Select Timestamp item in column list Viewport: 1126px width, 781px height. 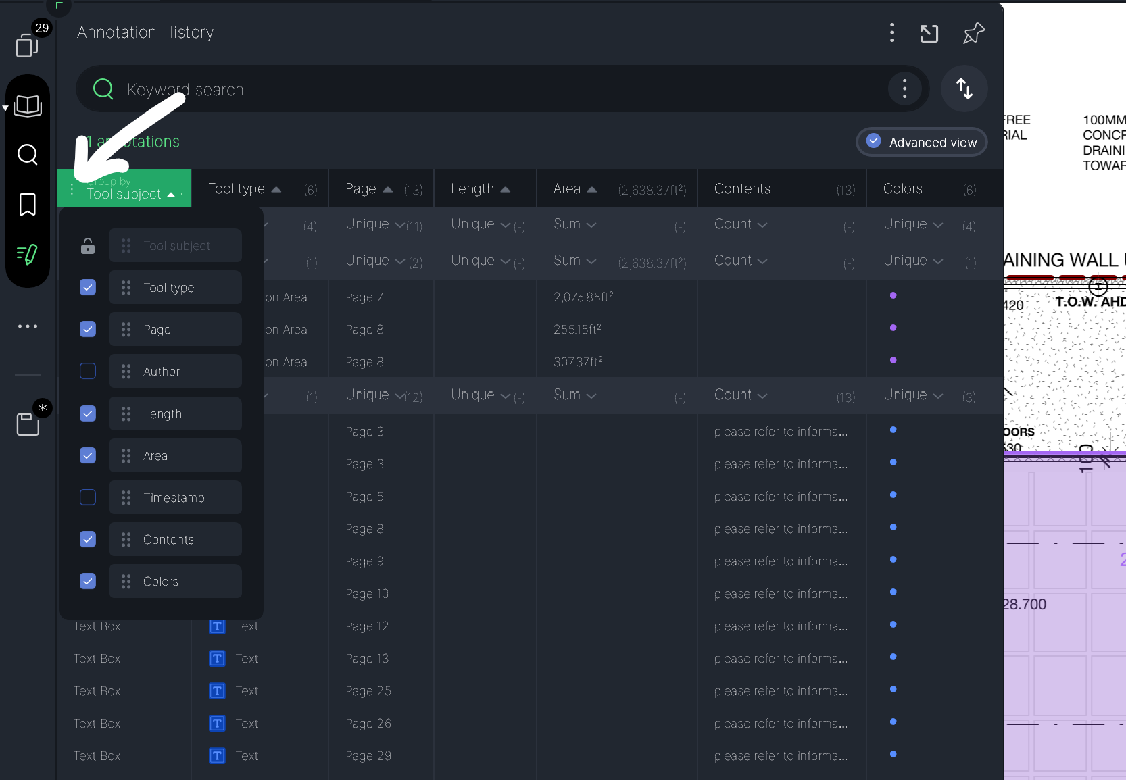coord(176,498)
